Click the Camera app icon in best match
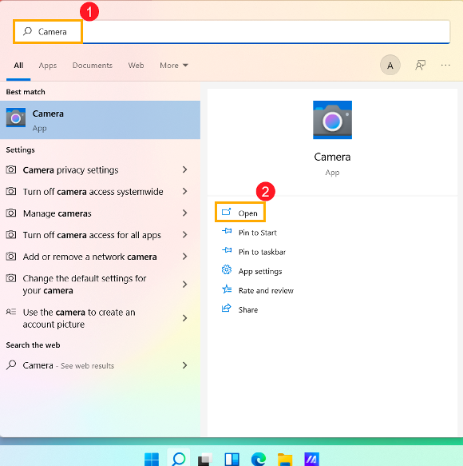Image resolution: width=463 pixels, height=466 pixels. click(16, 117)
